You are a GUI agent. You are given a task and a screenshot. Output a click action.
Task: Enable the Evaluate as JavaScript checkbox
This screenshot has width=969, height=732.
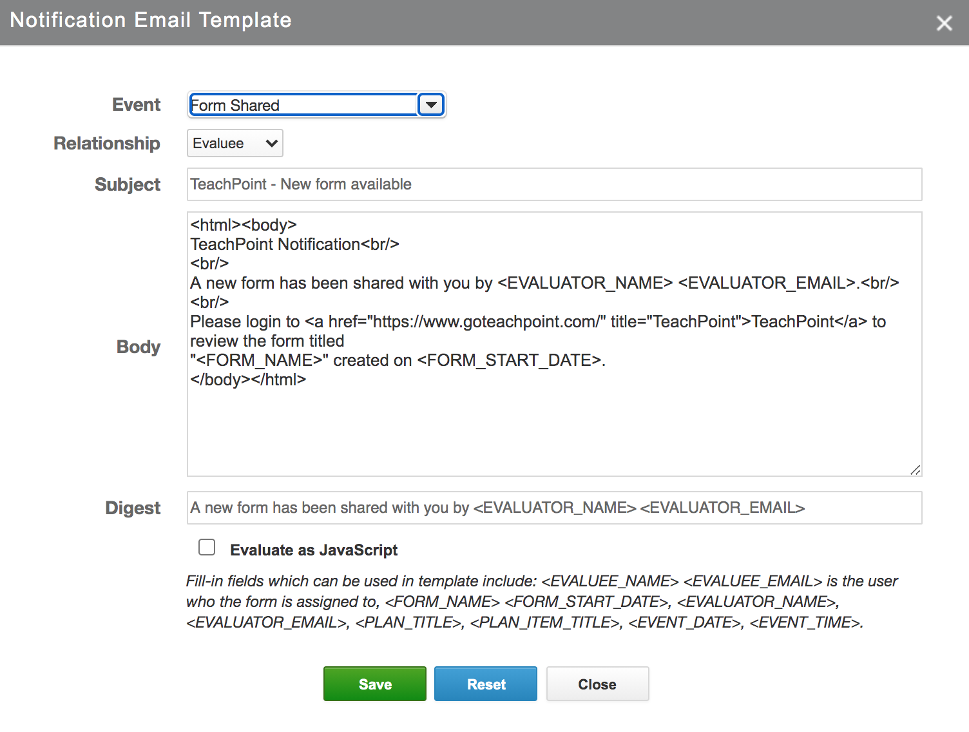tap(207, 547)
